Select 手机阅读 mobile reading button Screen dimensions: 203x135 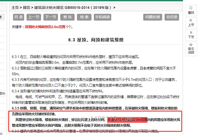click(x=102, y=17)
